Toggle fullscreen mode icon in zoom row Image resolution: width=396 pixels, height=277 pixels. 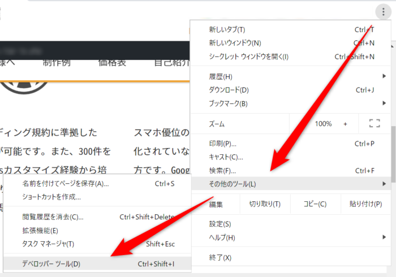click(x=374, y=123)
